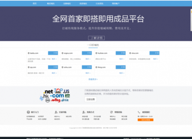
Task: Open the ifeng.com domain name
Action: [101, 67]
